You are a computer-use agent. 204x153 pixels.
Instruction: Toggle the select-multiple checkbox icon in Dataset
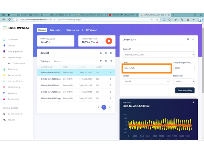[x=106, y=61]
